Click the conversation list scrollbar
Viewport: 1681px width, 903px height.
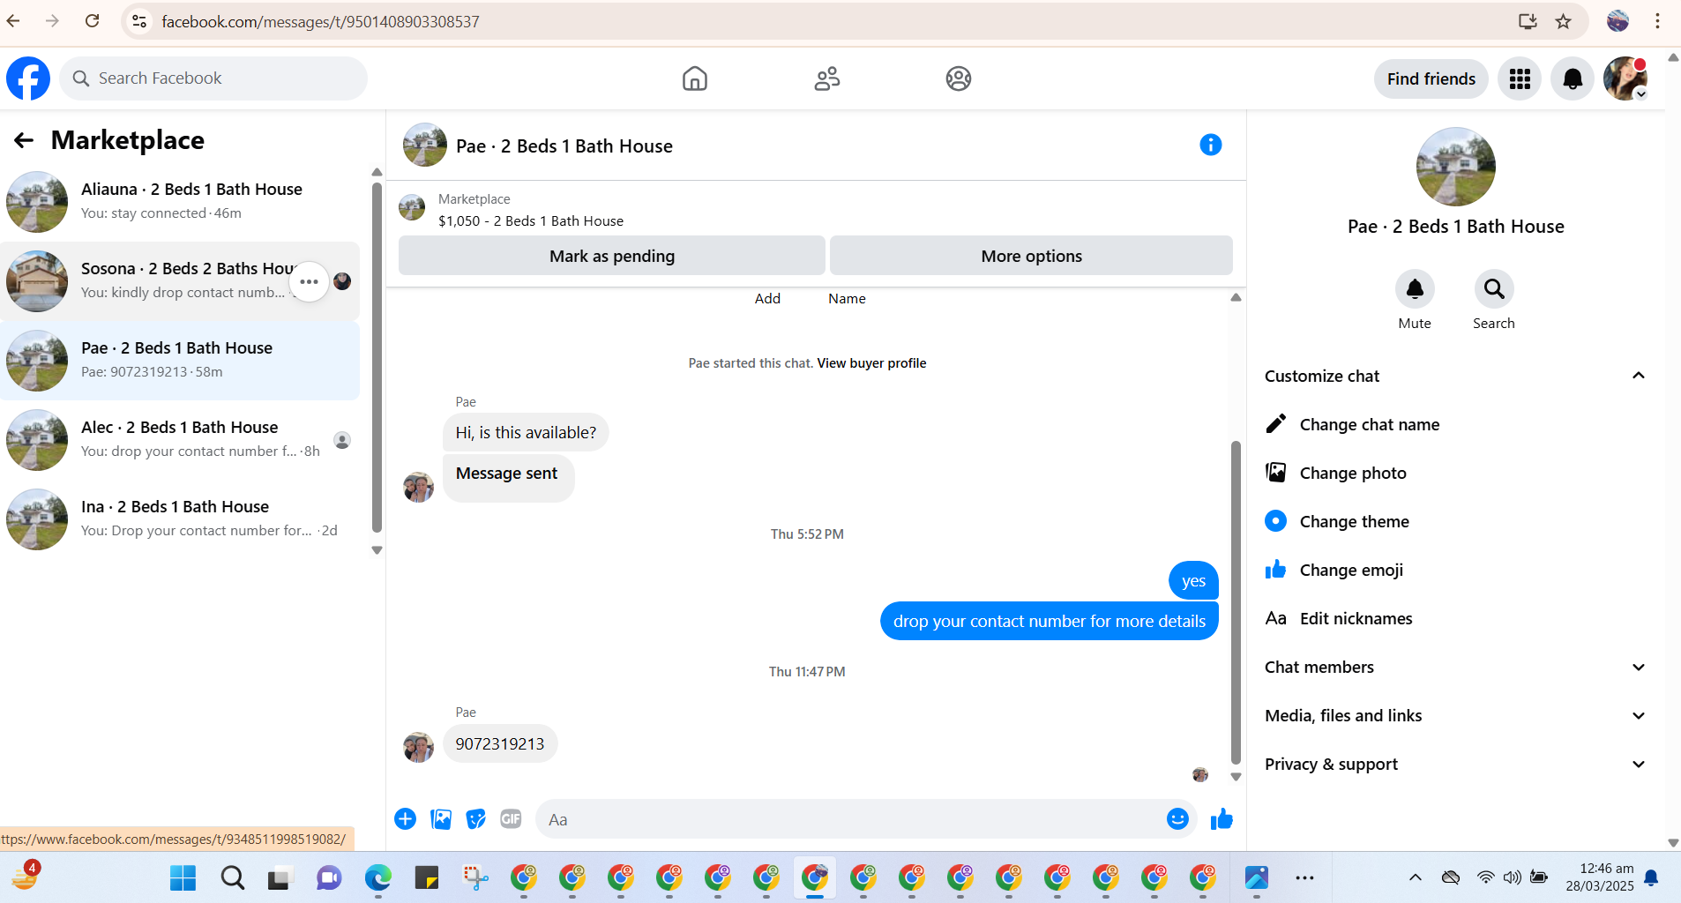point(377,357)
